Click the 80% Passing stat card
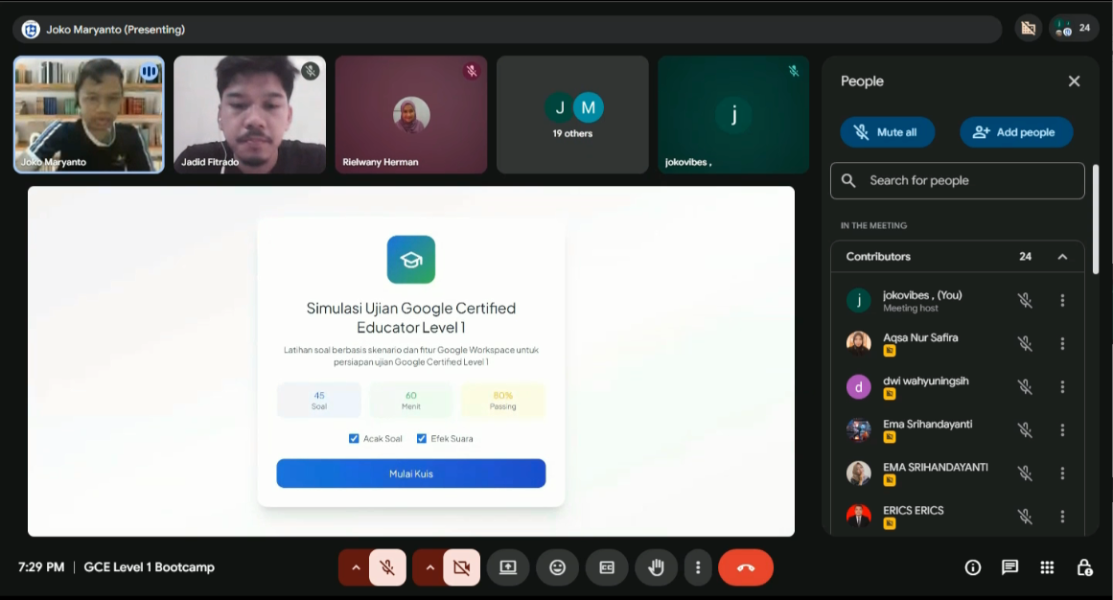Image resolution: width=1113 pixels, height=600 pixels. 502,401
